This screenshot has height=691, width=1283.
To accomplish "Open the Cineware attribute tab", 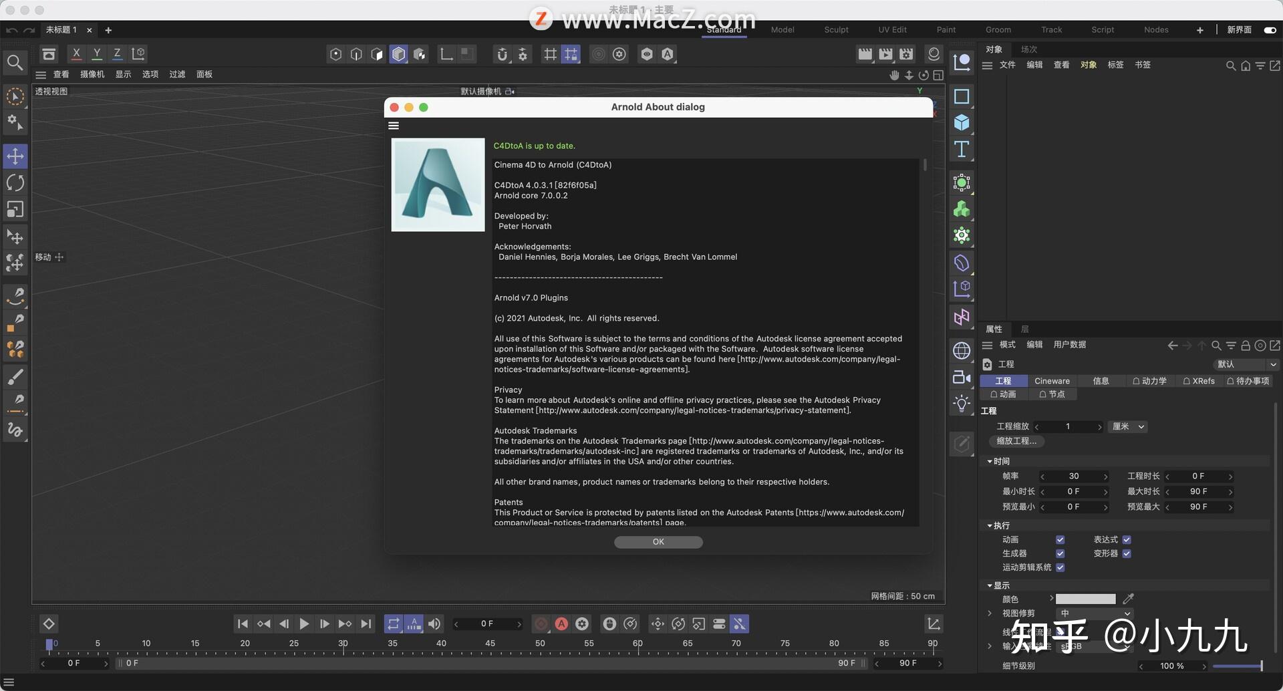I will point(1052,381).
